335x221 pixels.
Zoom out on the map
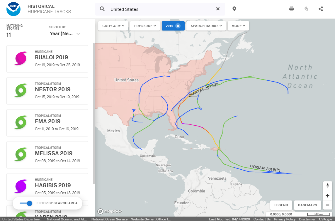327,205
